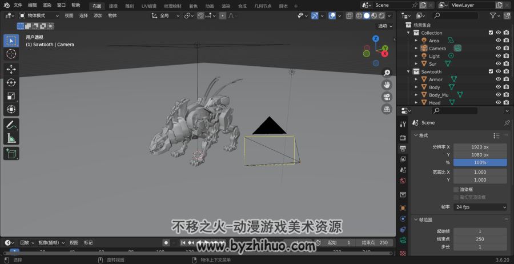
Task: Click the outliner search field
Action: pos(455,15)
